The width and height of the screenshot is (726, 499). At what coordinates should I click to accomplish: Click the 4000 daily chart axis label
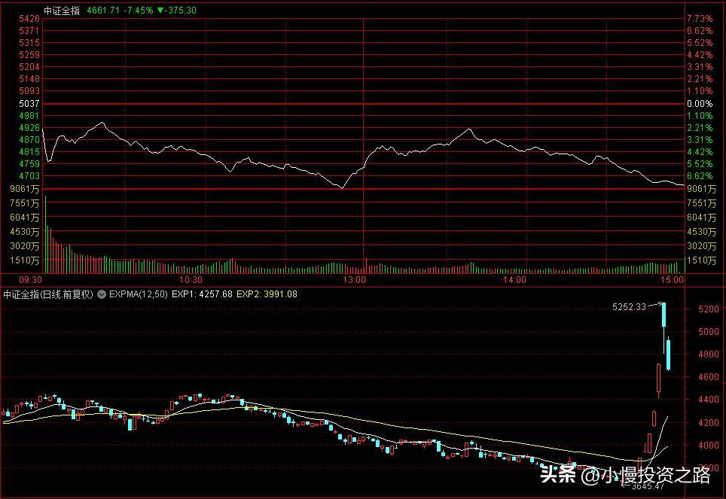pos(709,446)
